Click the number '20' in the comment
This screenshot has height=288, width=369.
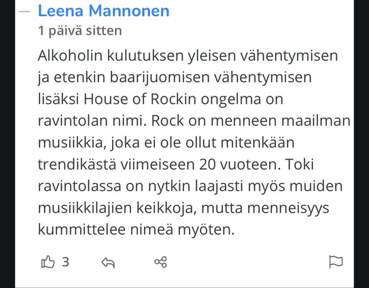click(x=207, y=164)
